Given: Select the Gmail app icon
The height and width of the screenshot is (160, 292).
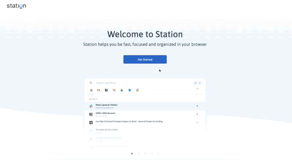Looking at the screenshot, I should (98, 90).
